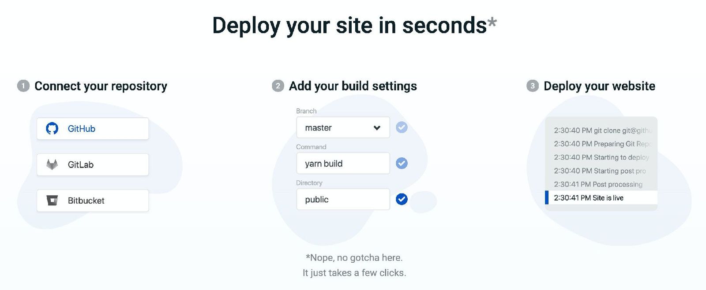Click the step 3 numbered circle badge

(532, 86)
